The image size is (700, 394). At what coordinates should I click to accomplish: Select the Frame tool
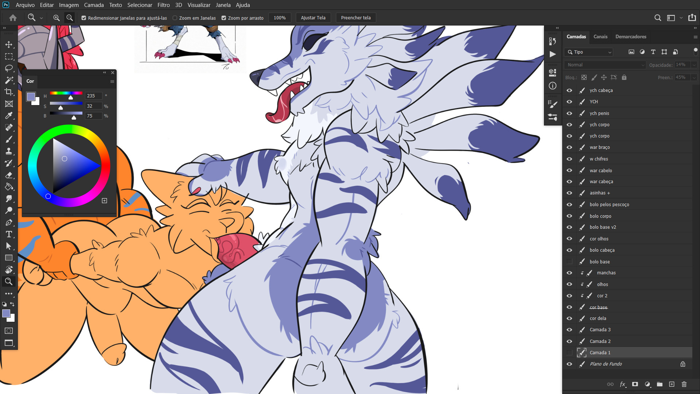pyautogui.click(x=9, y=104)
